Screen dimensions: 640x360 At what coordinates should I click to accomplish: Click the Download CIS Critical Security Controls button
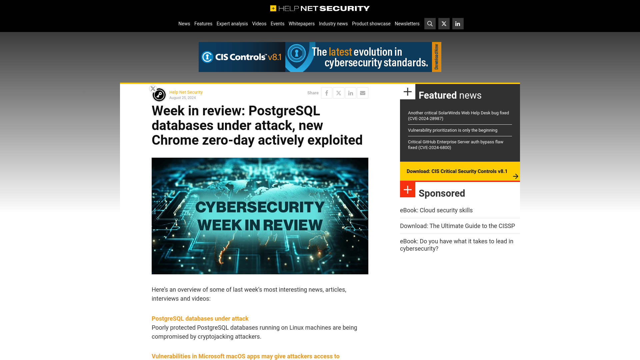(460, 171)
